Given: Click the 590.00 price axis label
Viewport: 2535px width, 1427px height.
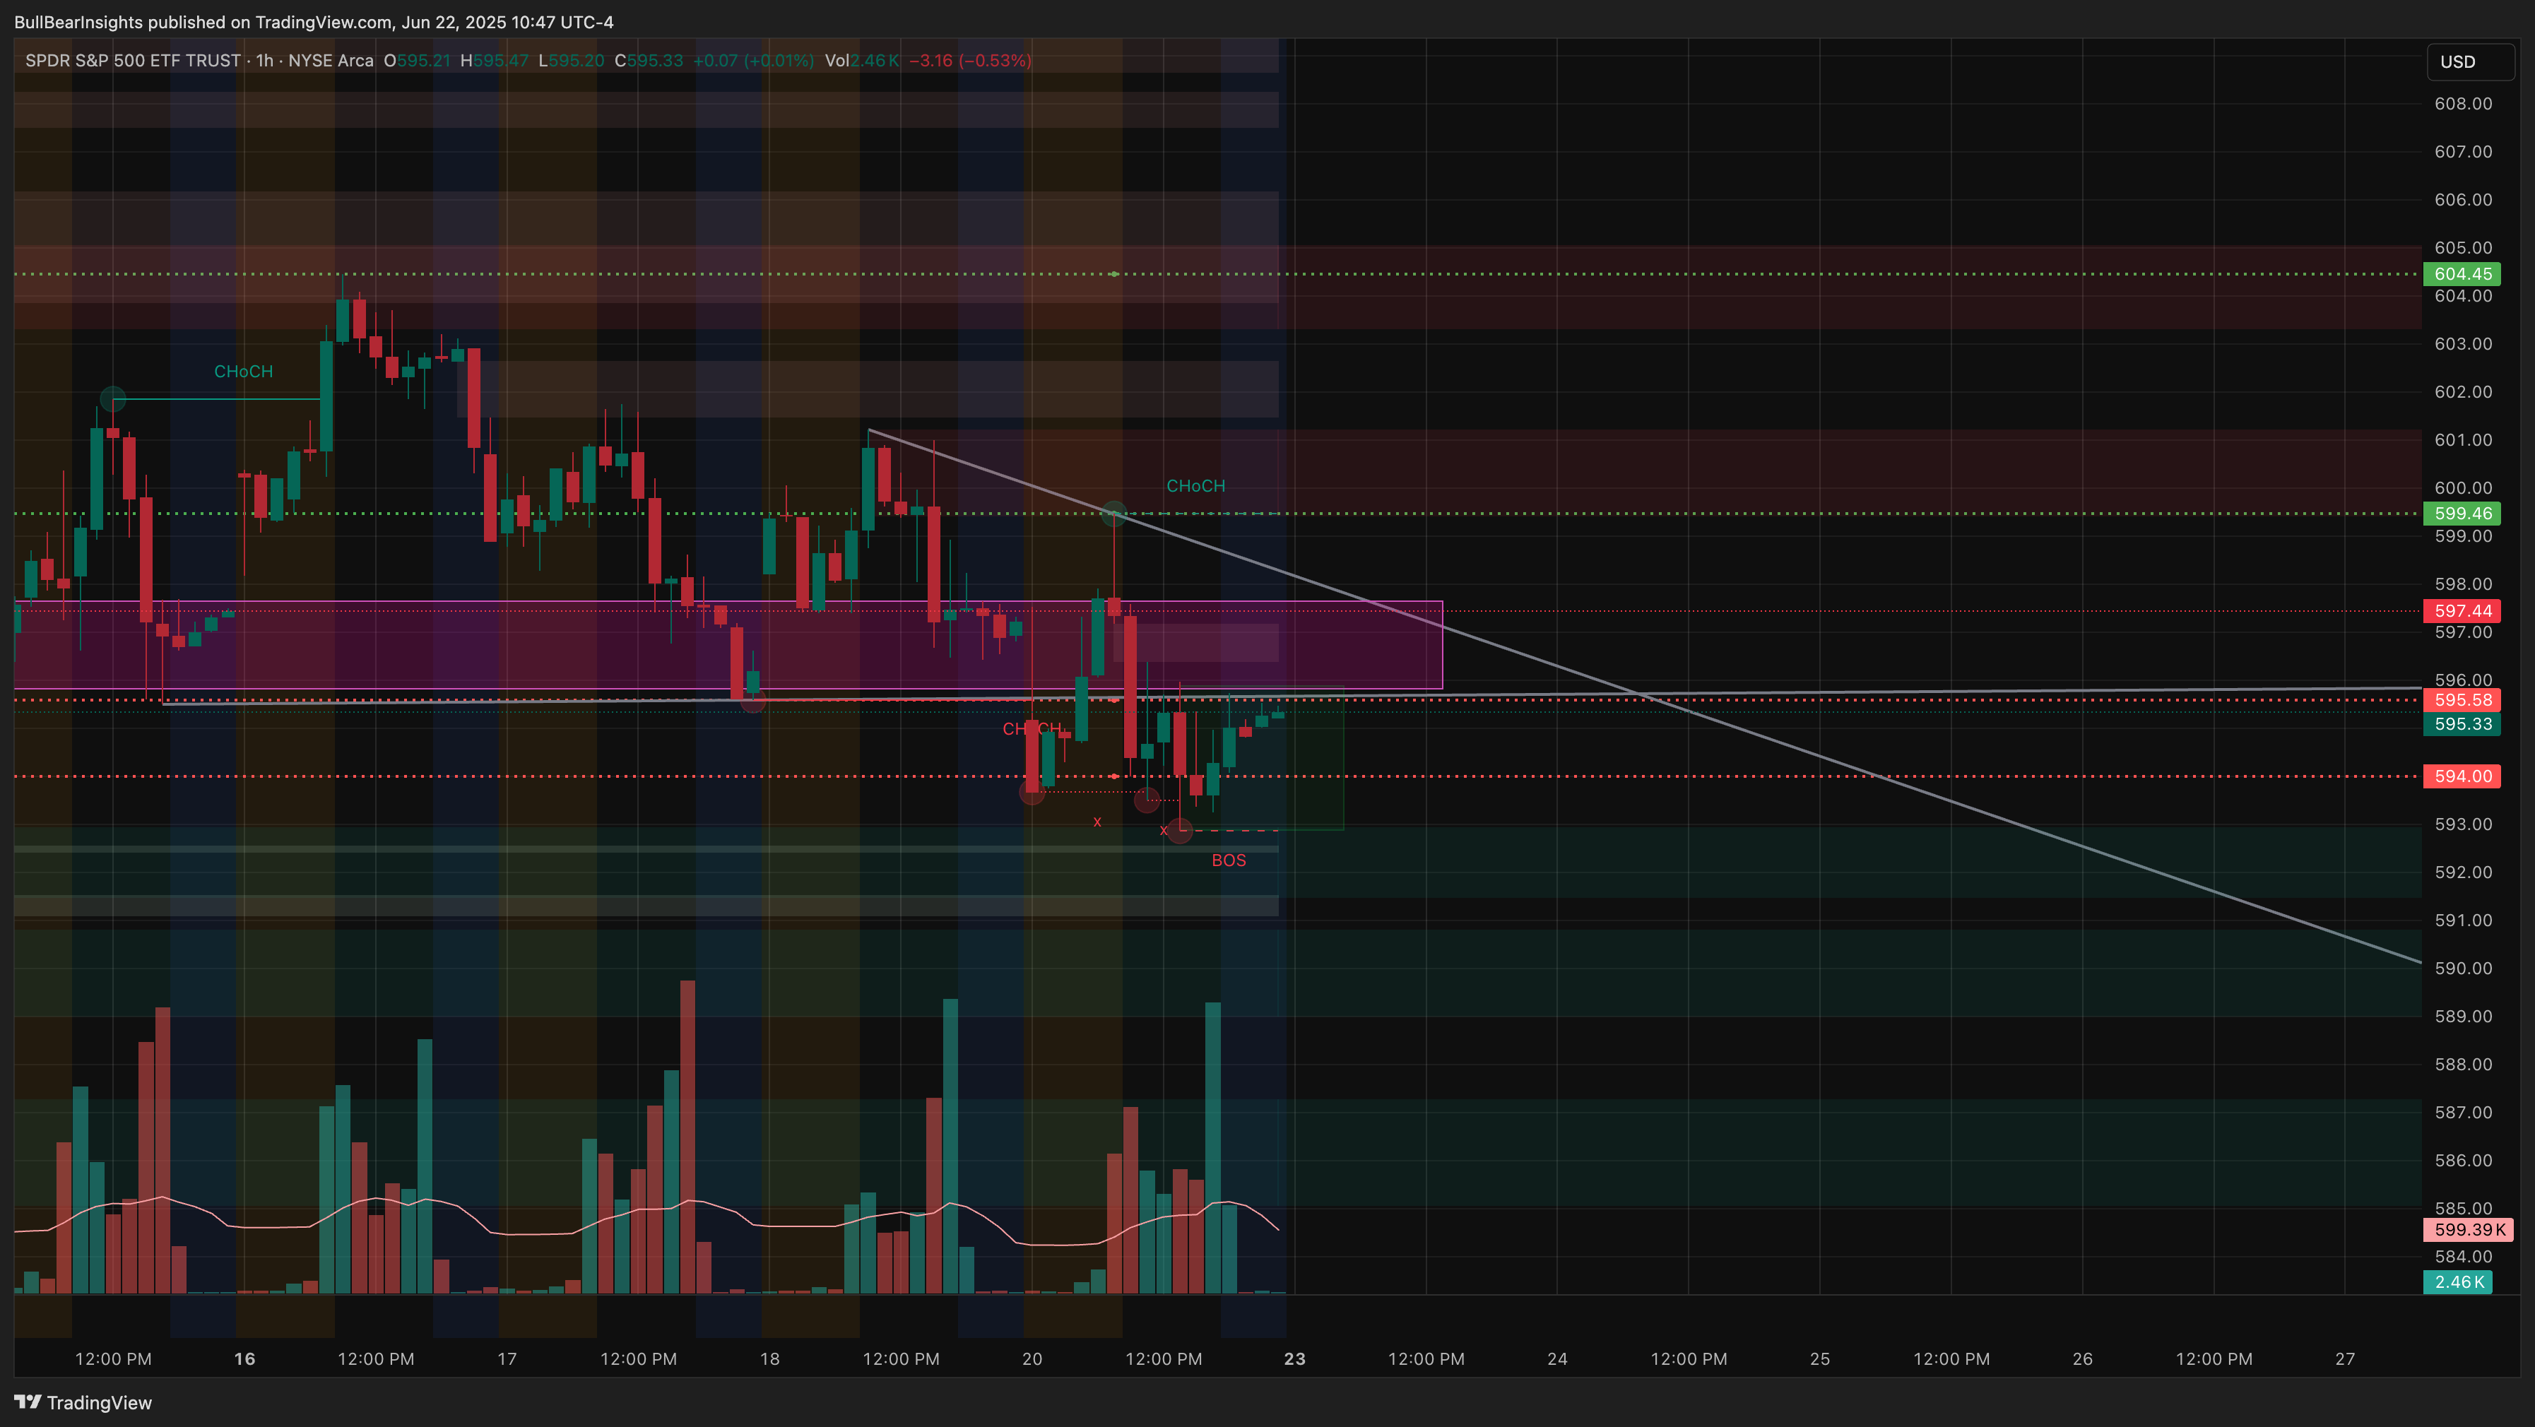Looking at the screenshot, I should 2463,969.
